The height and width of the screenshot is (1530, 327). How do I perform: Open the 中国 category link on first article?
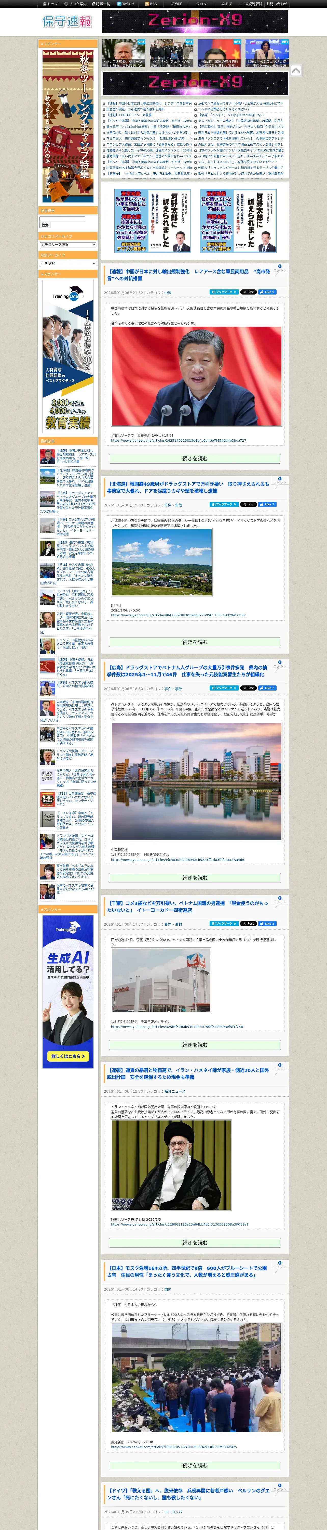tap(168, 293)
